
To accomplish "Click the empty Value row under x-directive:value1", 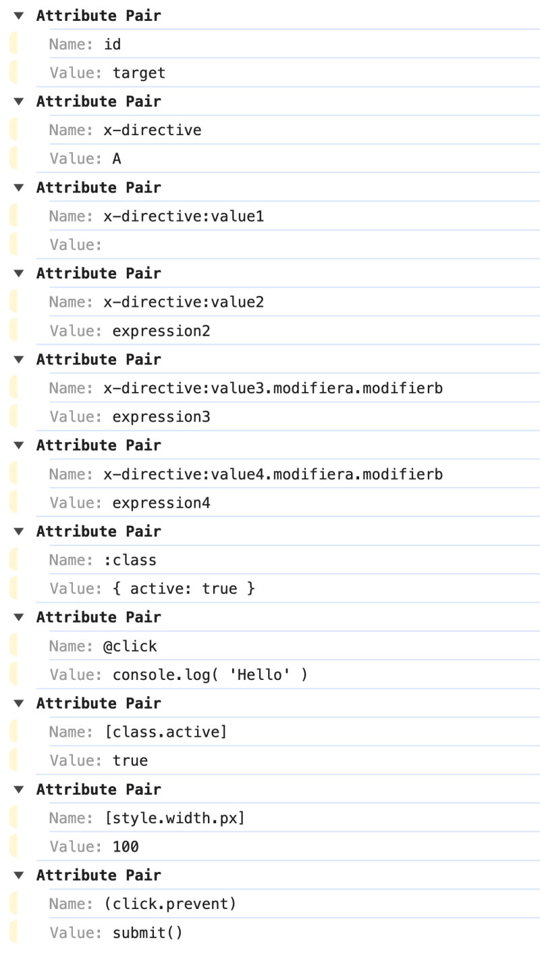I will point(202,245).
